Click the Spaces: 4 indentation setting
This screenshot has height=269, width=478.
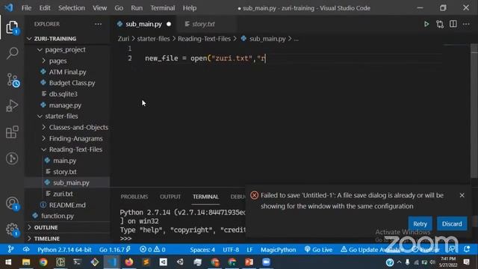click(202, 250)
